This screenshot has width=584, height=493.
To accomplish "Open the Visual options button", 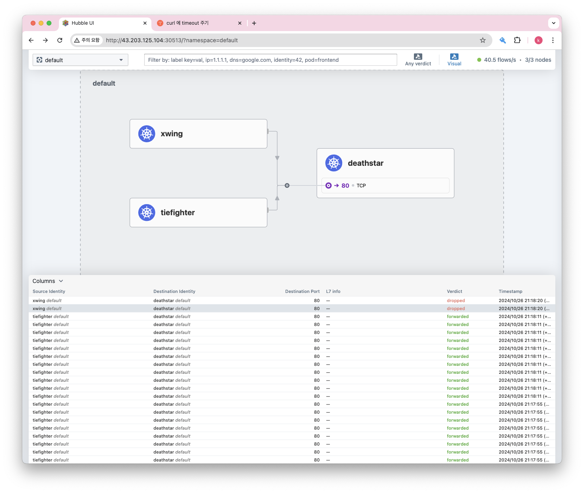I will pos(454,60).
